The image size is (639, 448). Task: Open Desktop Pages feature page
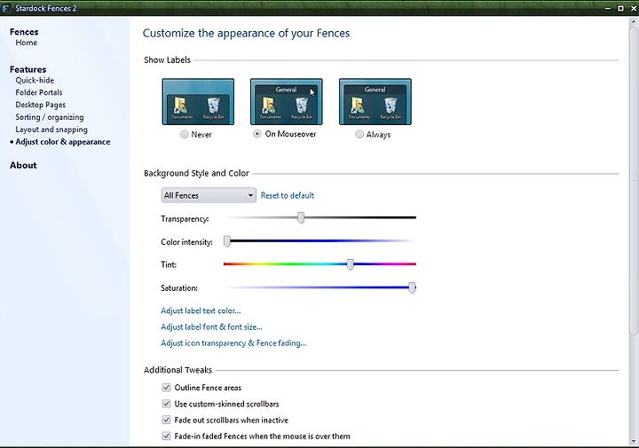(x=40, y=105)
